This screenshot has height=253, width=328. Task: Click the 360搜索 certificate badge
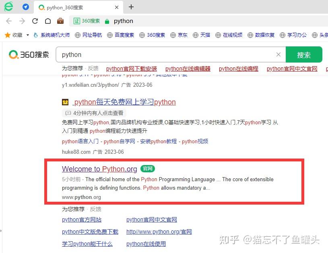click(x=87, y=21)
